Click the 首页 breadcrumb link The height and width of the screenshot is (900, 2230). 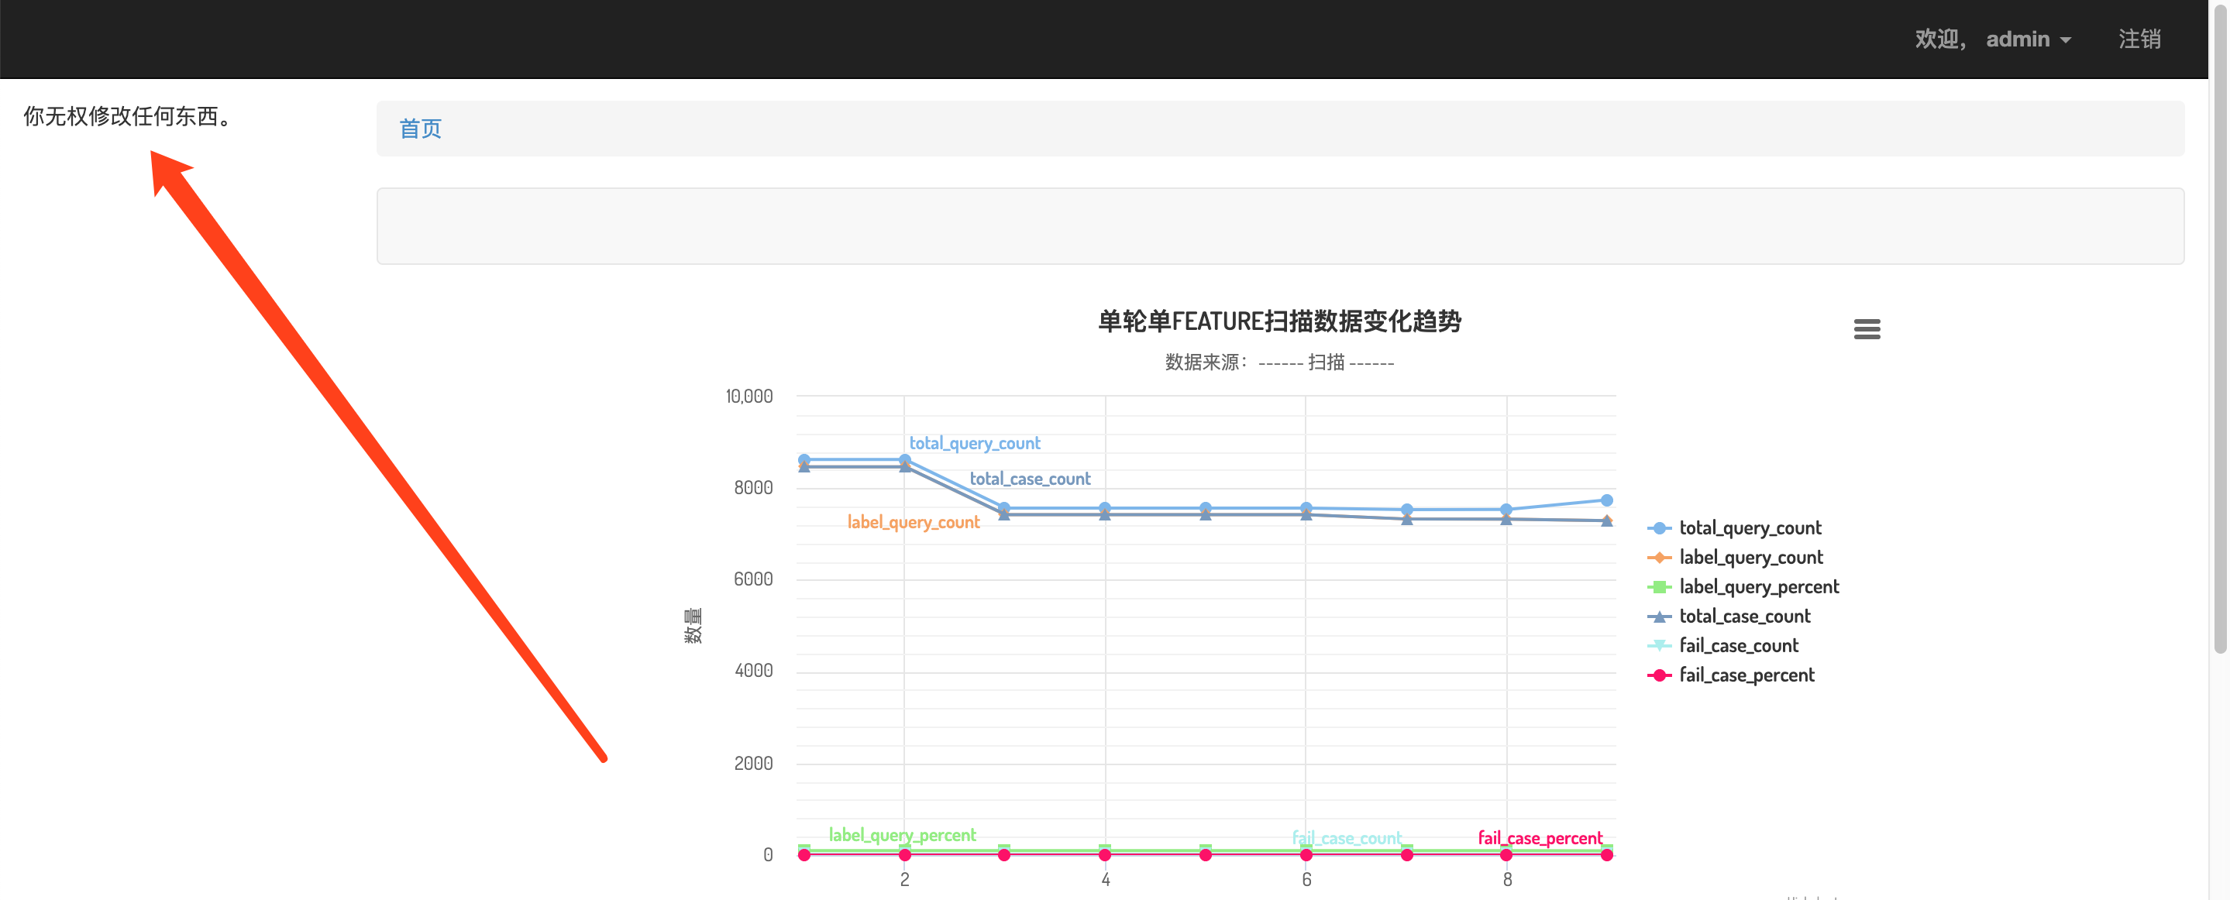420,128
